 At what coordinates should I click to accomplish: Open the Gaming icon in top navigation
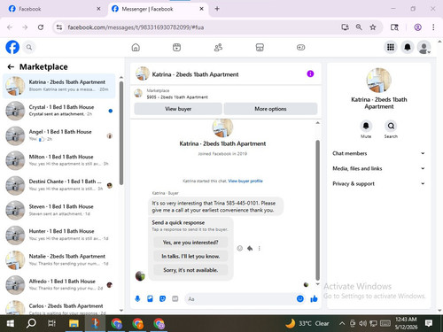(x=300, y=47)
